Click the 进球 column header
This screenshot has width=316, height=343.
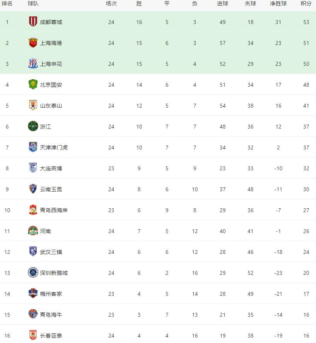pyautogui.click(x=222, y=3)
